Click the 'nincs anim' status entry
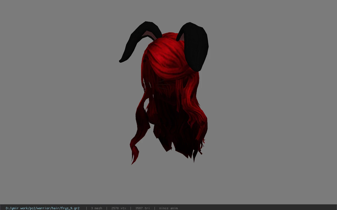 pyautogui.click(x=168, y=208)
